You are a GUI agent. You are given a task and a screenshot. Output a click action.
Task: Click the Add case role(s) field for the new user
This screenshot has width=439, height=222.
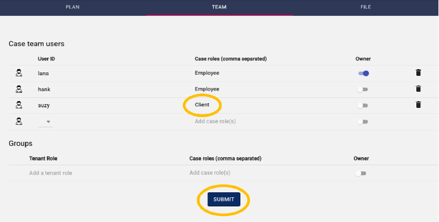pyautogui.click(x=215, y=121)
